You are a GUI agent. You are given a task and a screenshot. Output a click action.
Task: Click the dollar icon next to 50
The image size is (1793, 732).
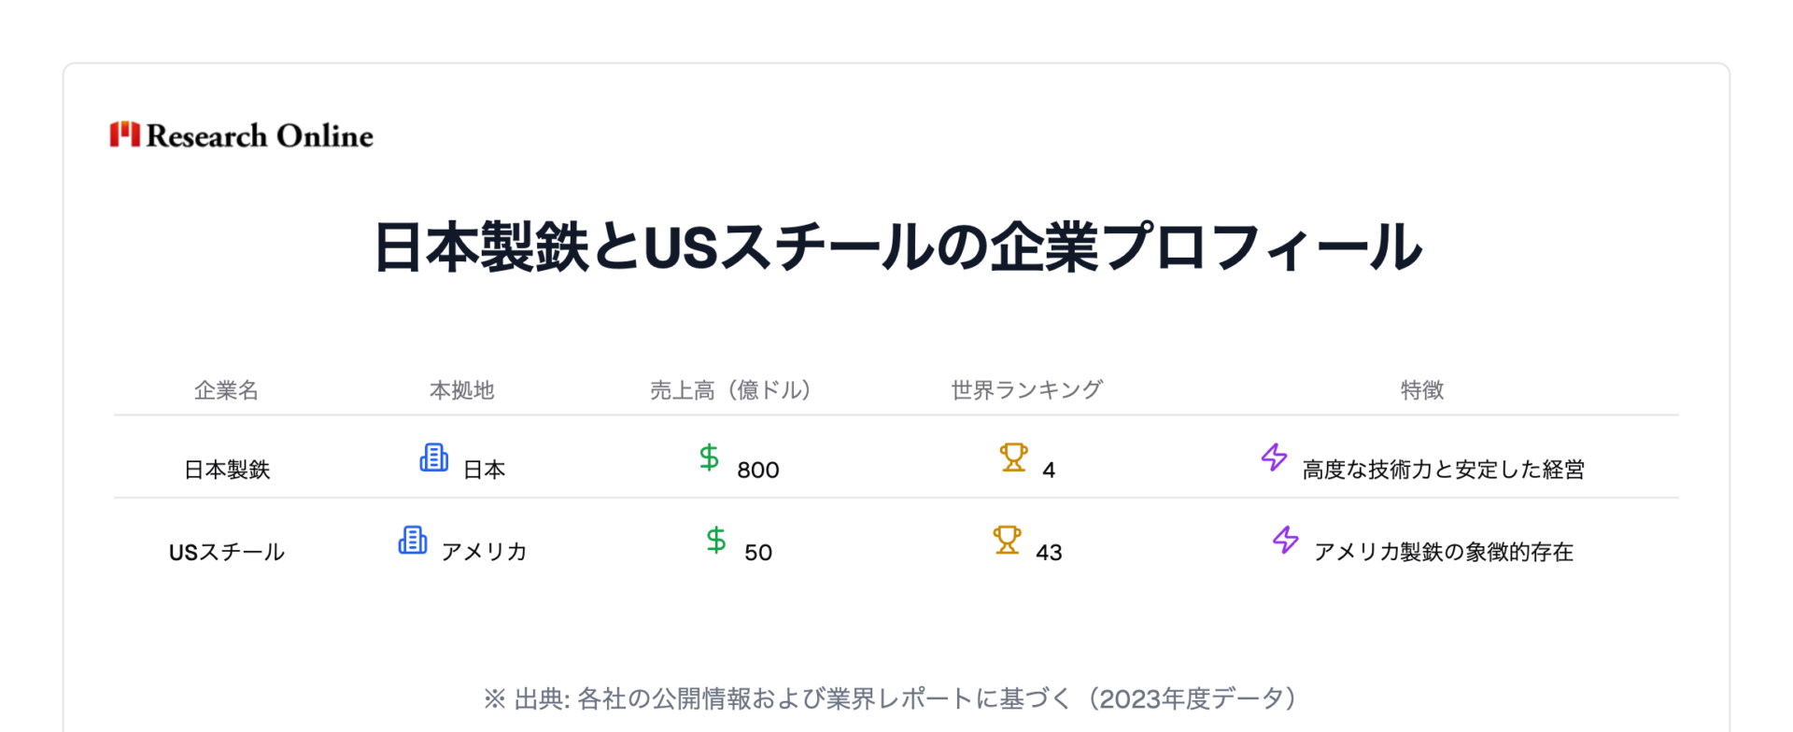click(x=716, y=540)
